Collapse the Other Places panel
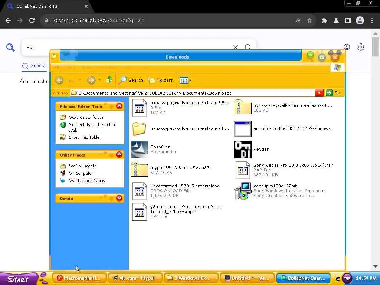Screen dimensions: 380x285 (x=119, y=155)
